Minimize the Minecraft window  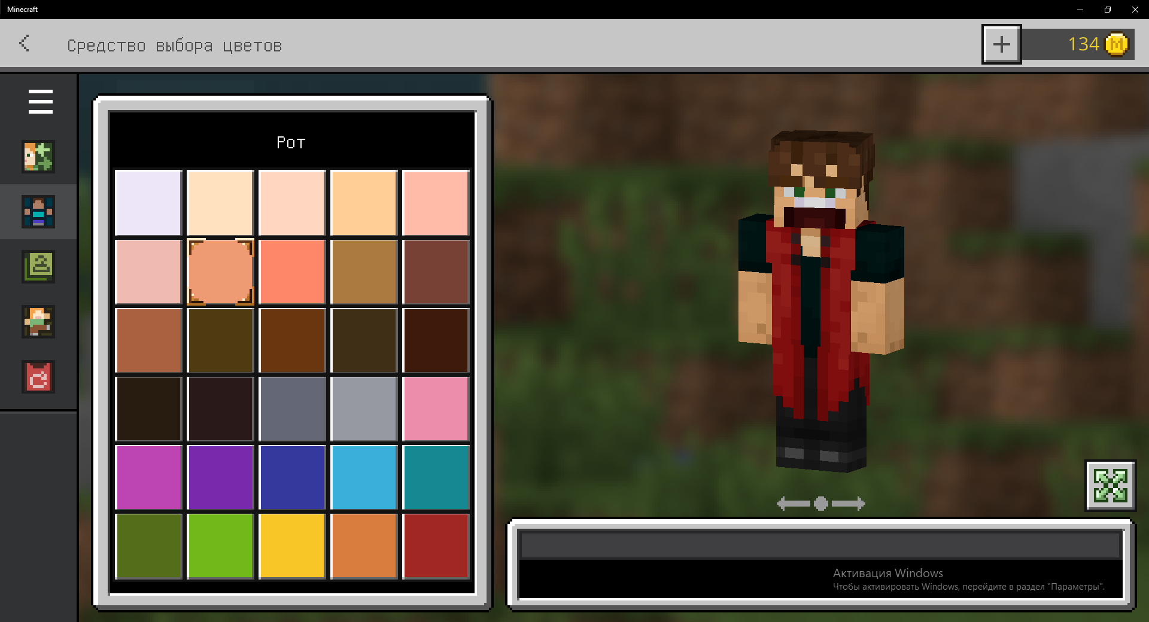[1080, 10]
